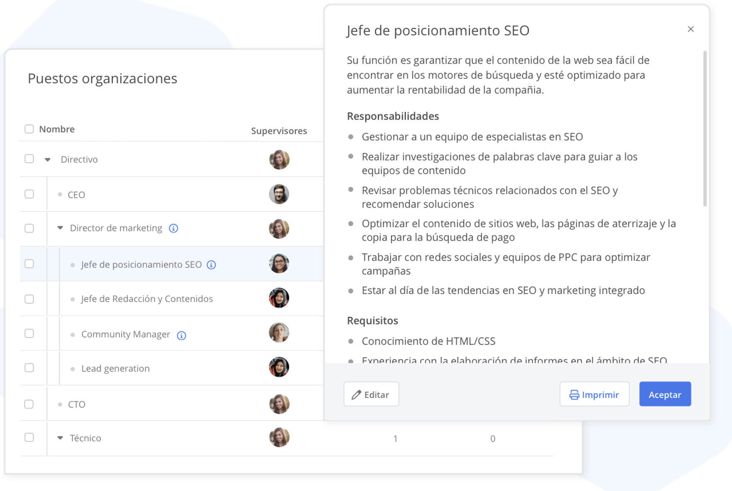The image size is (732, 491).
Task: Click supervisor avatar in CTO row
Action: coord(279,404)
